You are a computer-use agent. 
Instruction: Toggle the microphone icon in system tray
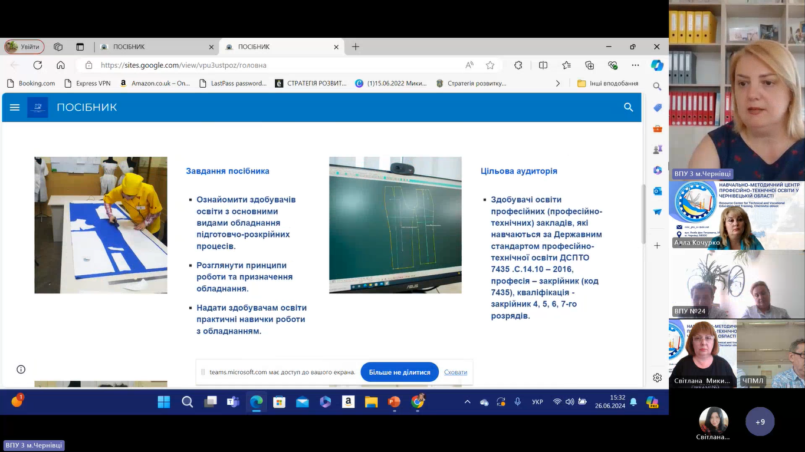518,402
